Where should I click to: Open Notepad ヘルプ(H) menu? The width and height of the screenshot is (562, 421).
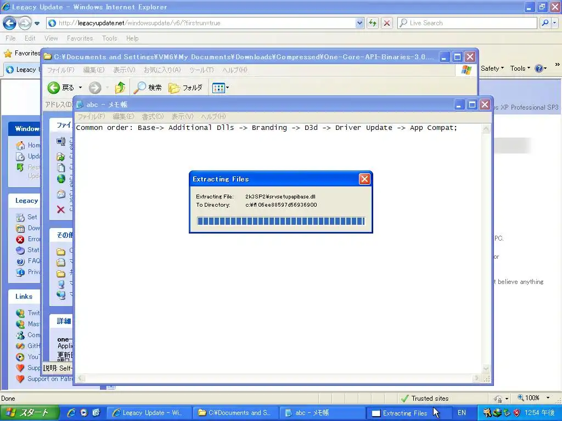(x=213, y=116)
